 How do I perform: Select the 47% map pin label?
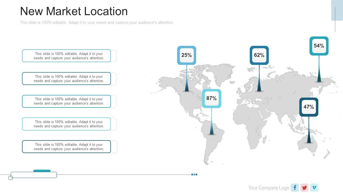coord(309,107)
